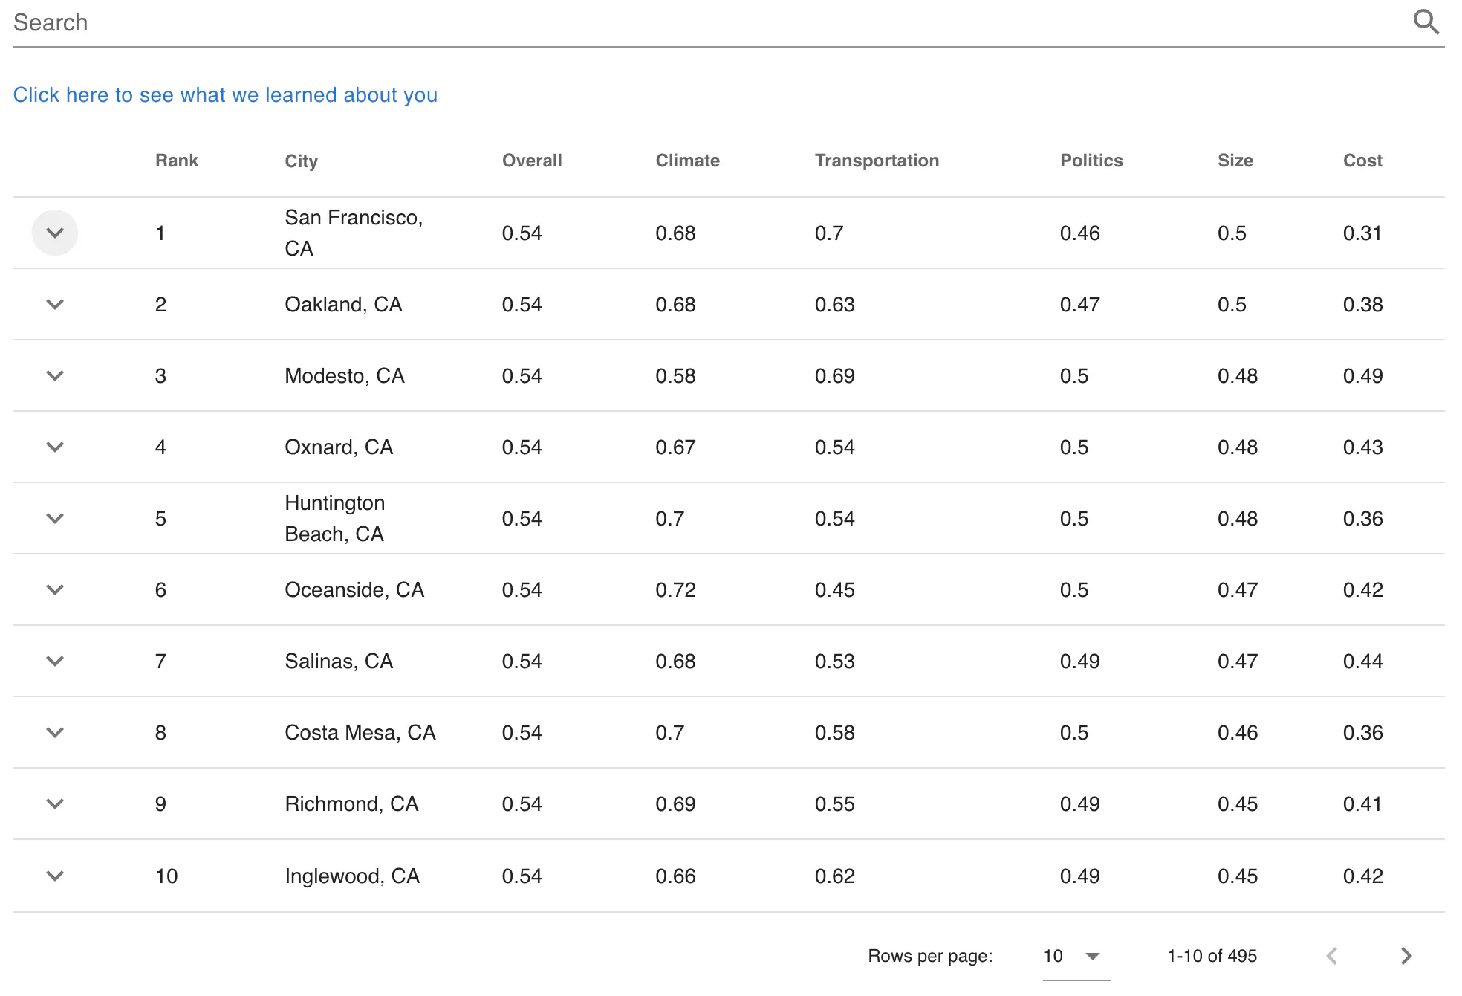Image resolution: width=1462 pixels, height=996 pixels.
Task: Click Richmond's cost value 0.41
Action: (1362, 803)
